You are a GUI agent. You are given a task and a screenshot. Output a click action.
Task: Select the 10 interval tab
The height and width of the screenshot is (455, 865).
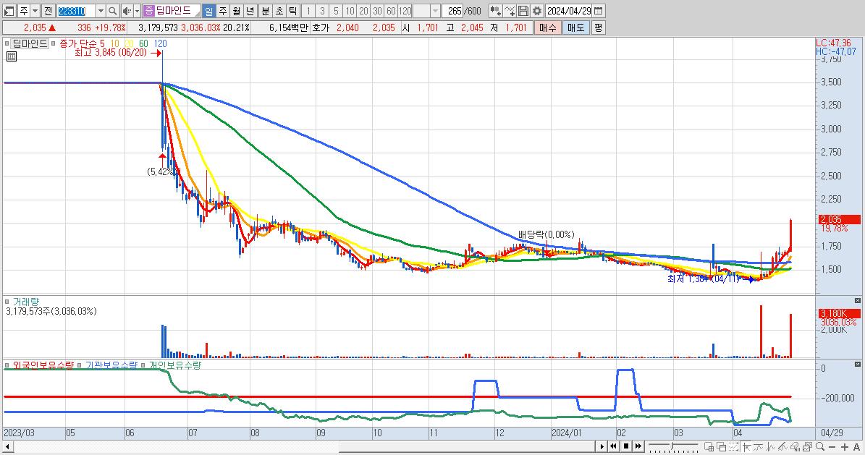click(350, 11)
